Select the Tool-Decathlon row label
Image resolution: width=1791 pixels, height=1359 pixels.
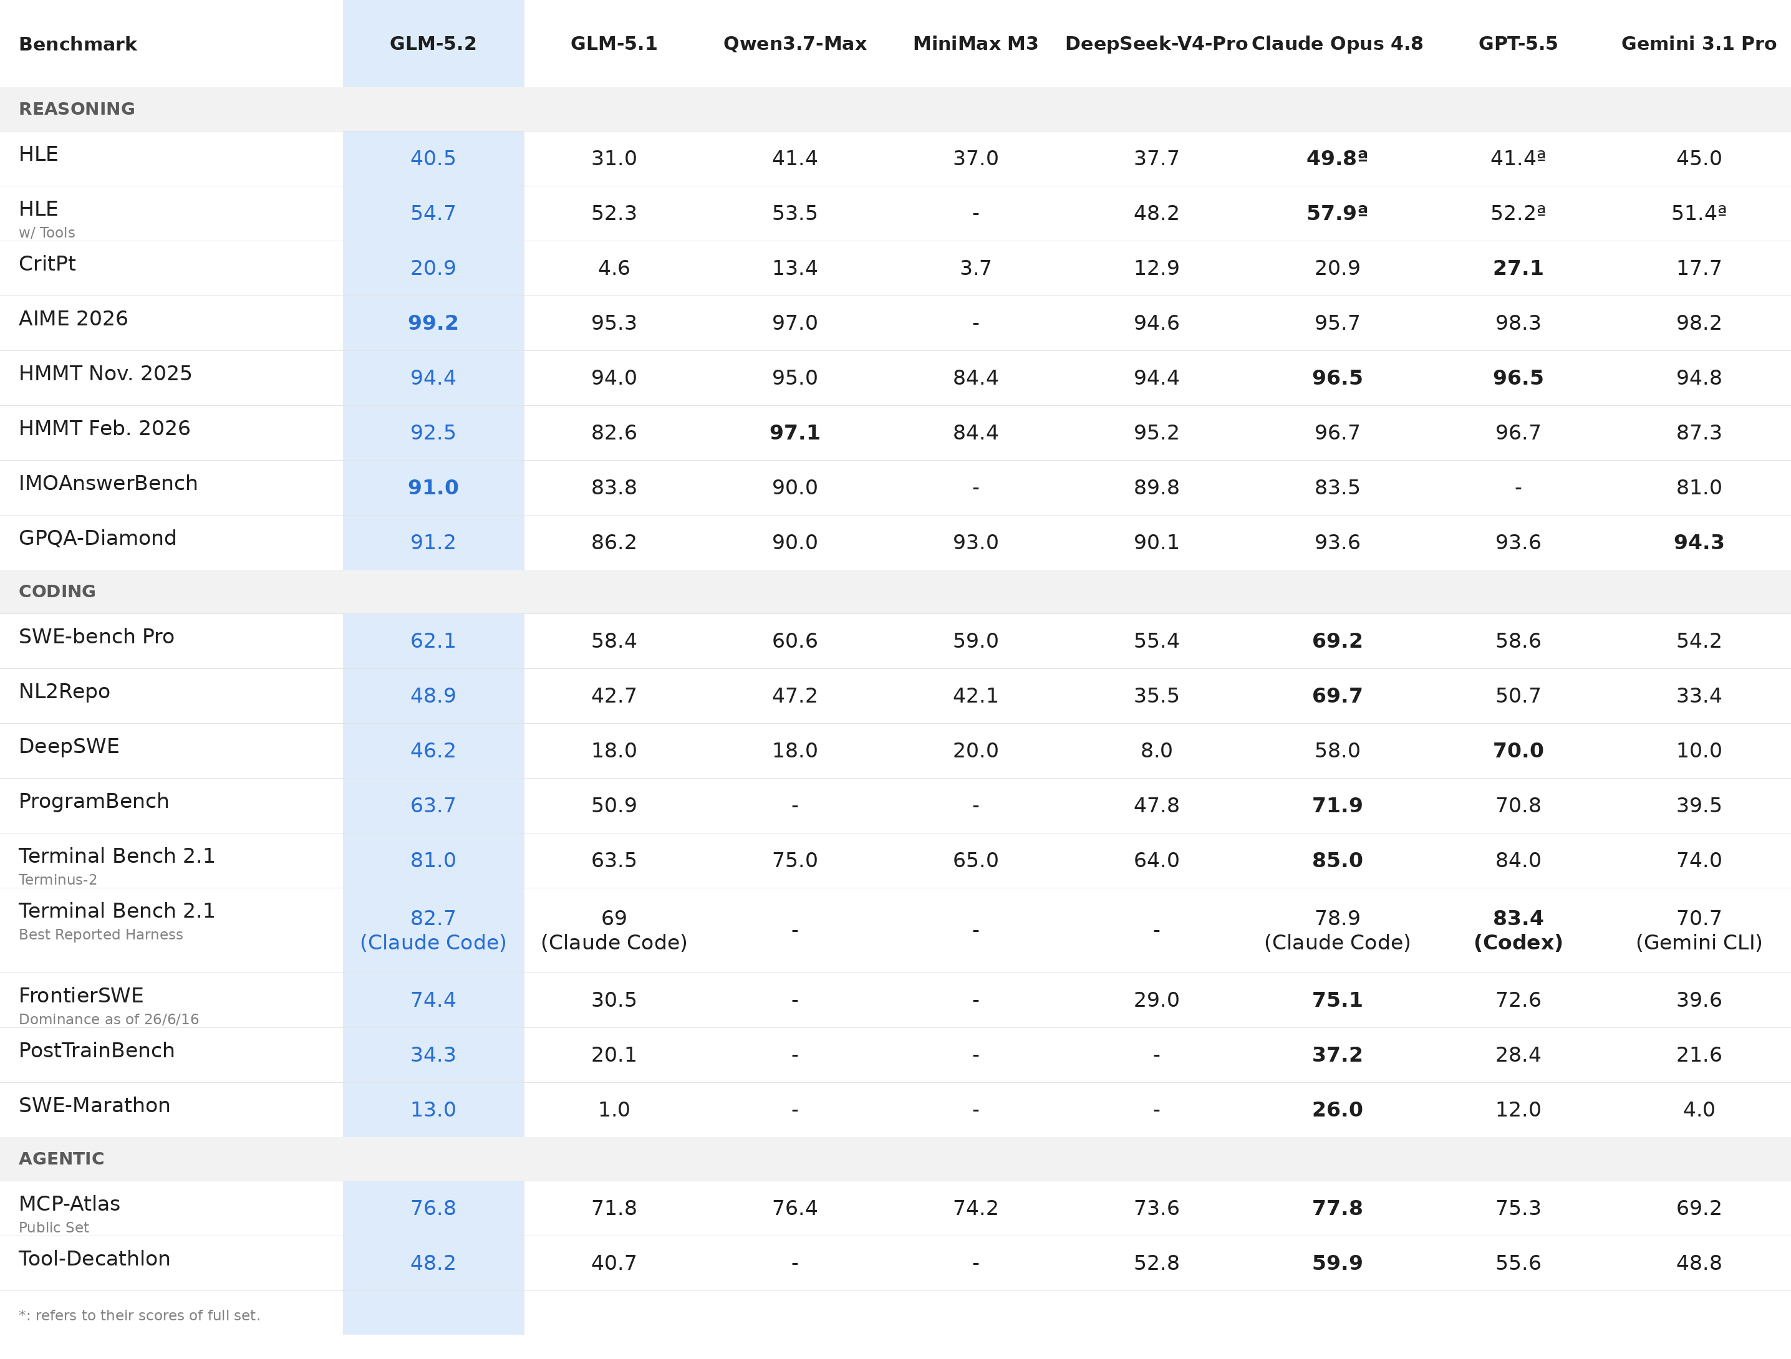(95, 1259)
